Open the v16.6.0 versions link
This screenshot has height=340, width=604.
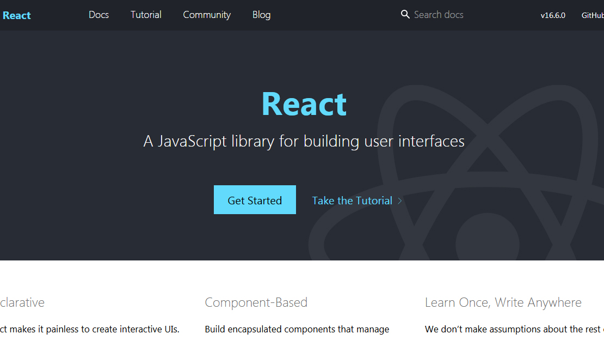pyautogui.click(x=553, y=15)
